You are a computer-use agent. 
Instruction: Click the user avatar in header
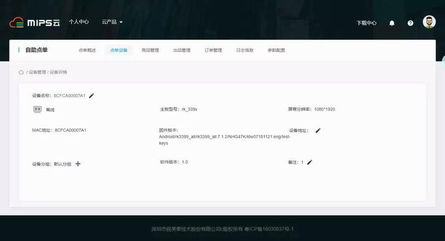(x=429, y=22)
